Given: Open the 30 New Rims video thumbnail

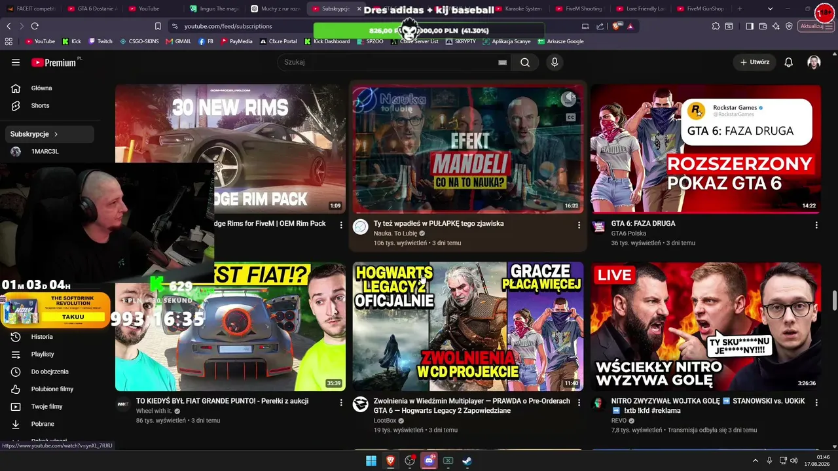Looking at the screenshot, I should tap(230, 148).
